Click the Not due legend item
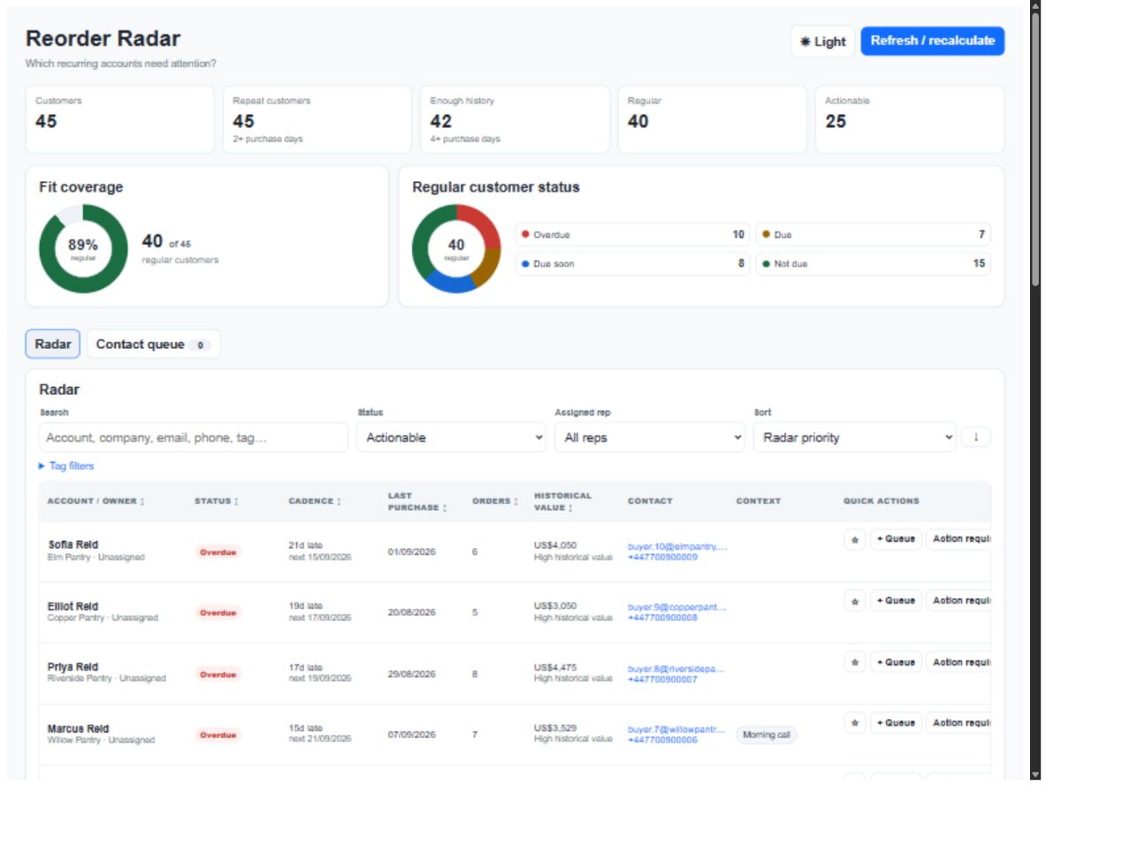Image resolution: width=1145 pixels, height=858 pixels. (x=874, y=263)
